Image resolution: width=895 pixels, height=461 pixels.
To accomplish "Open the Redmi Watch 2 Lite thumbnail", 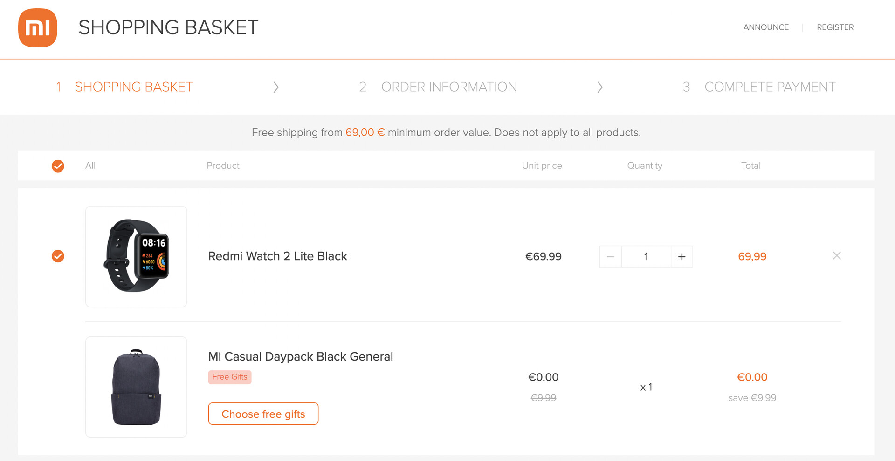I will [x=136, y=256].
